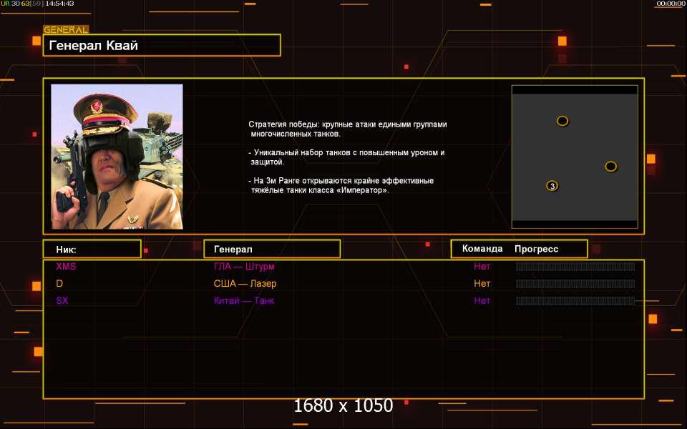
Task: Click the ГЛА — Штурм general entry
Action: pyautogui.click(x=244, y=266)
